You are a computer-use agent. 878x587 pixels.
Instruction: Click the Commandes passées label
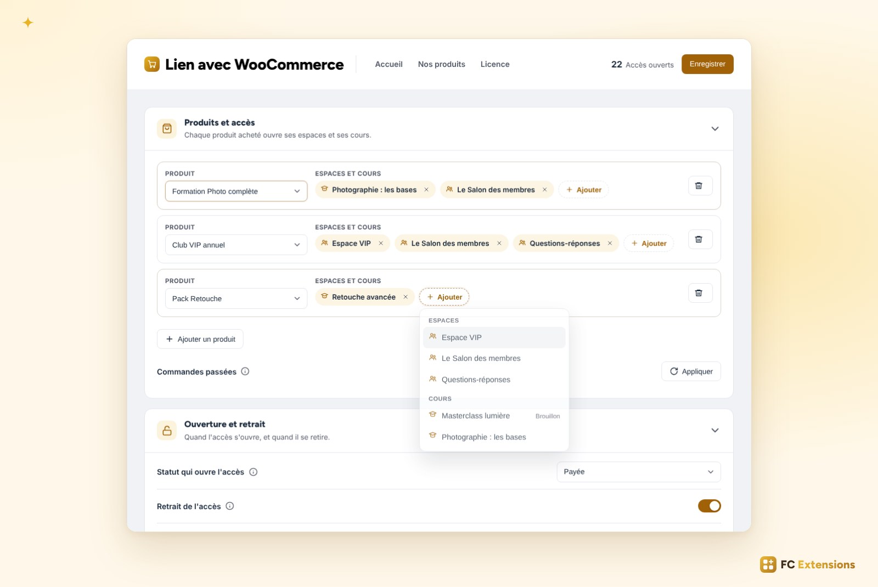point(196,372)
